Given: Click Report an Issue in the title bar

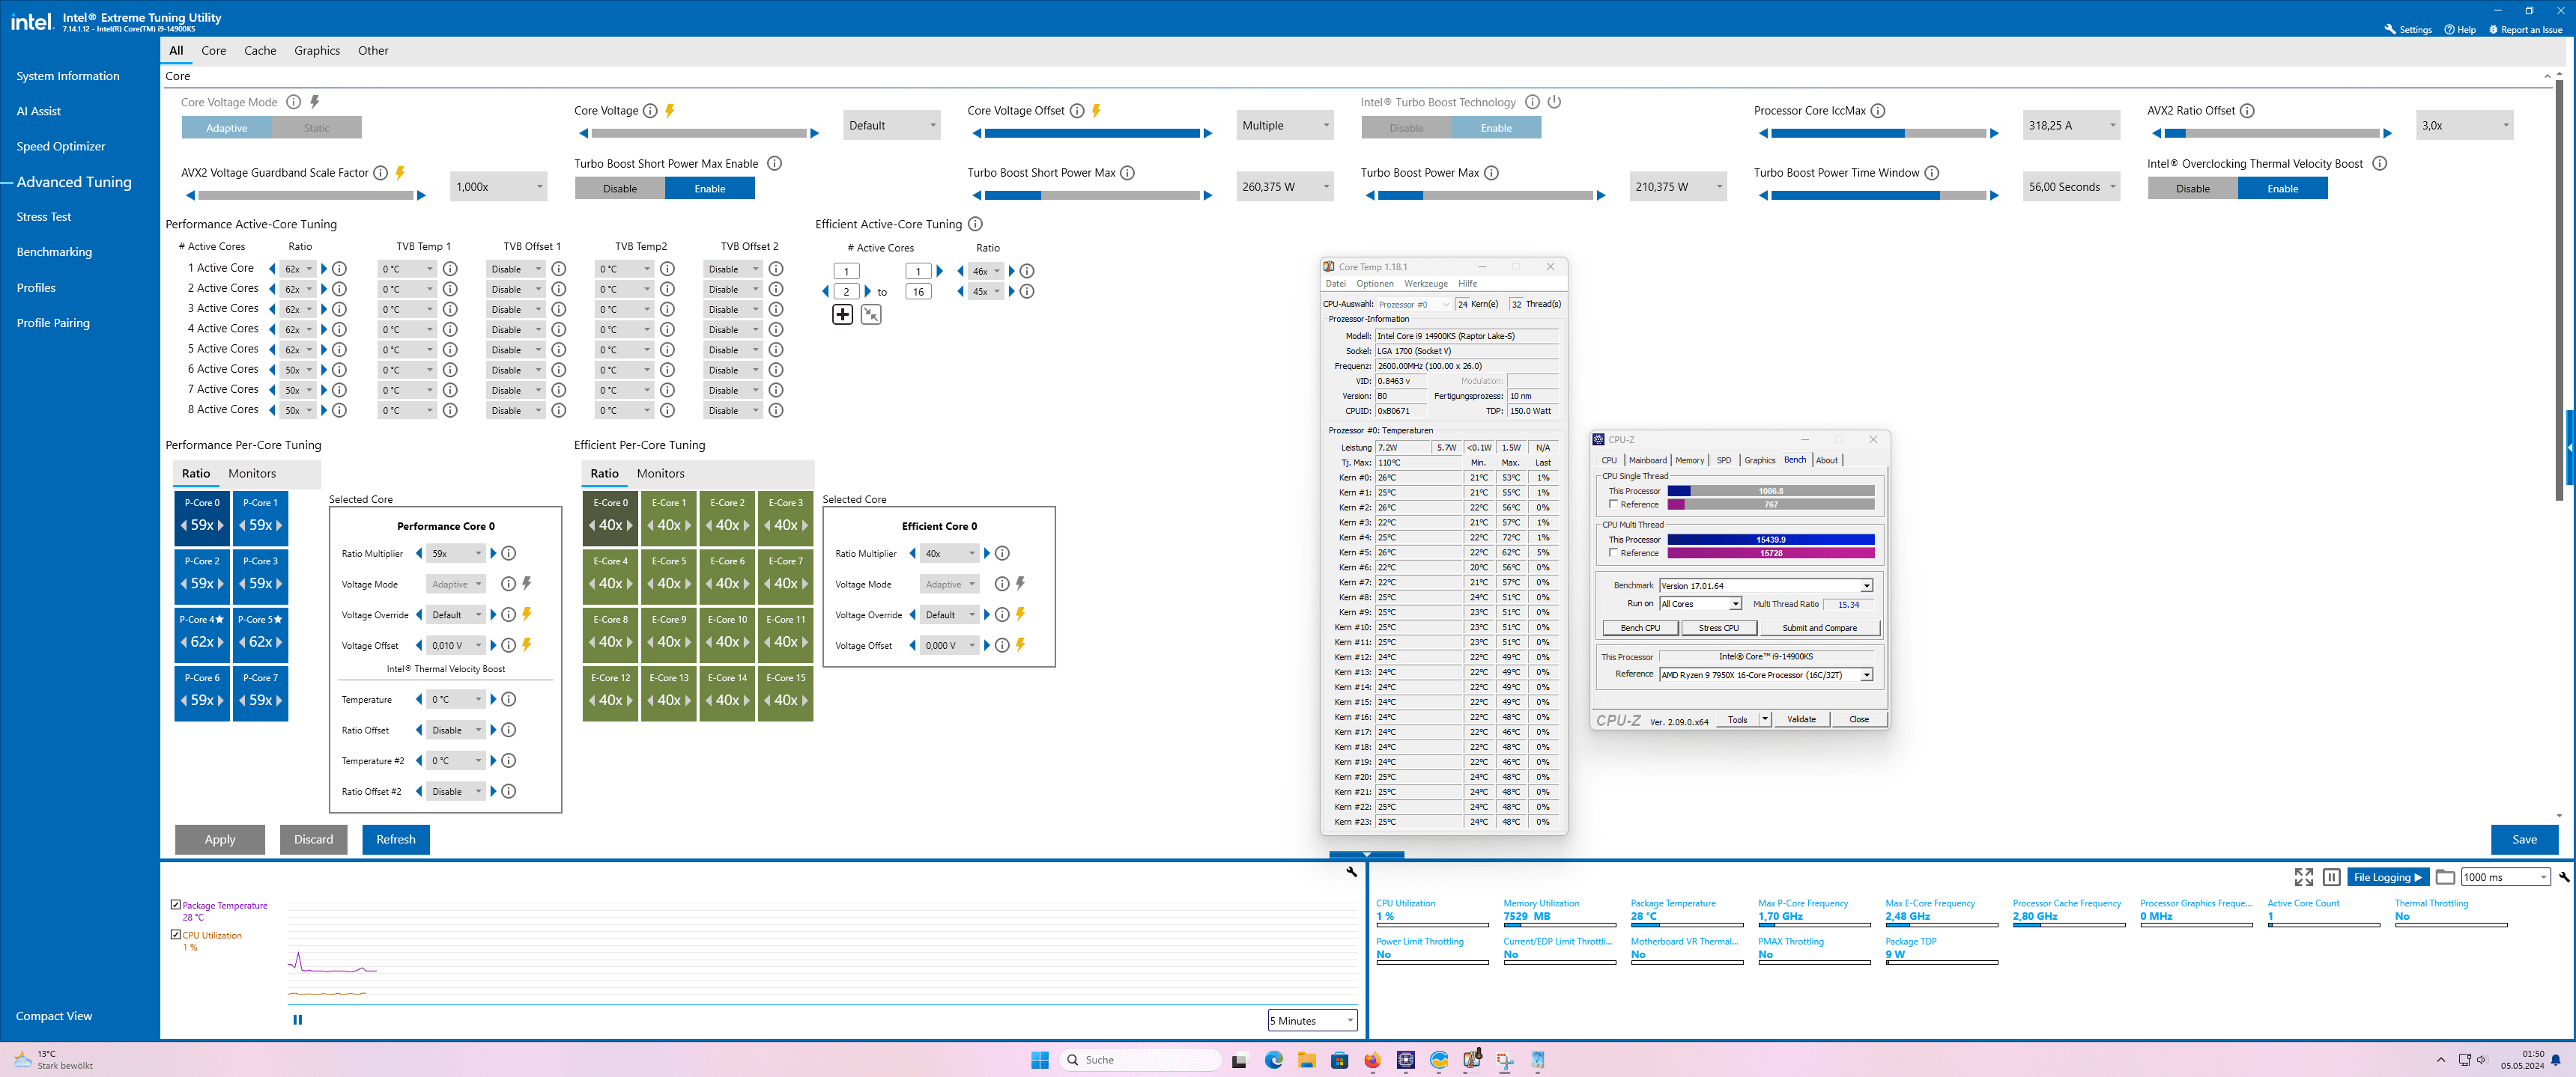Looking at the screenshot, I should click(x=2525, y=30).
